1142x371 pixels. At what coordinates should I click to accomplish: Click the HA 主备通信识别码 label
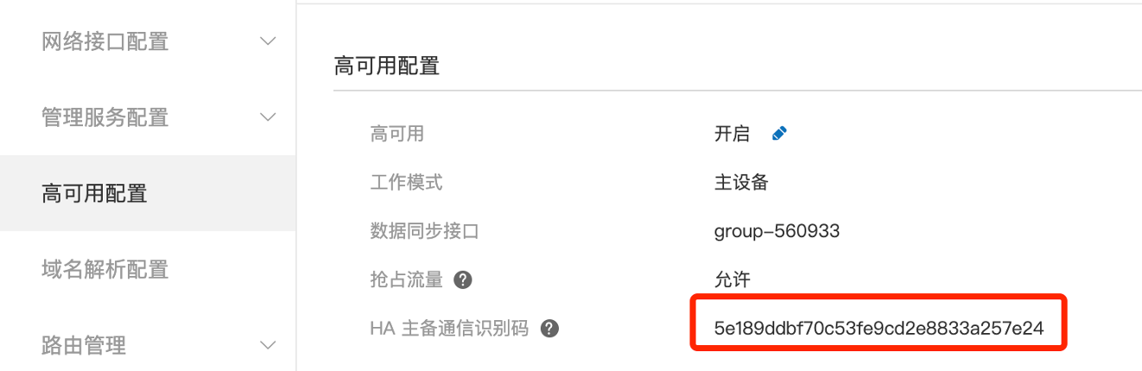pos(448,329)
